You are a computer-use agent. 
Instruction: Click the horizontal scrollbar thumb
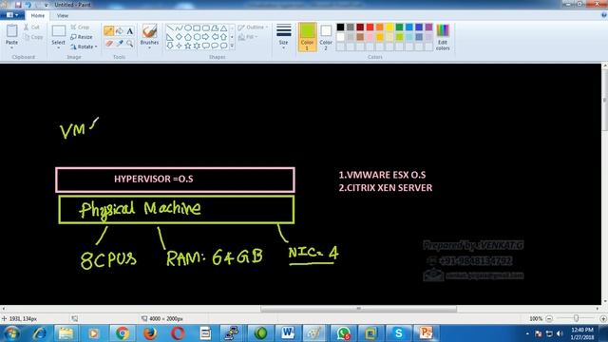point(358,309)
